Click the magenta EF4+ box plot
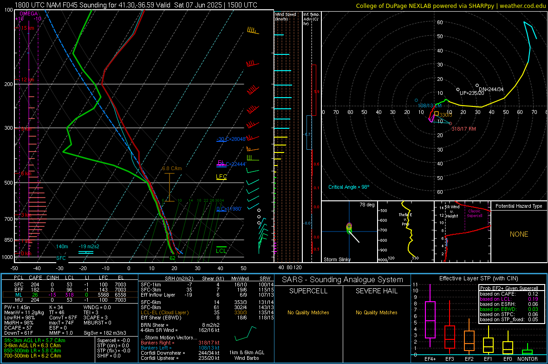 point(430,319)
